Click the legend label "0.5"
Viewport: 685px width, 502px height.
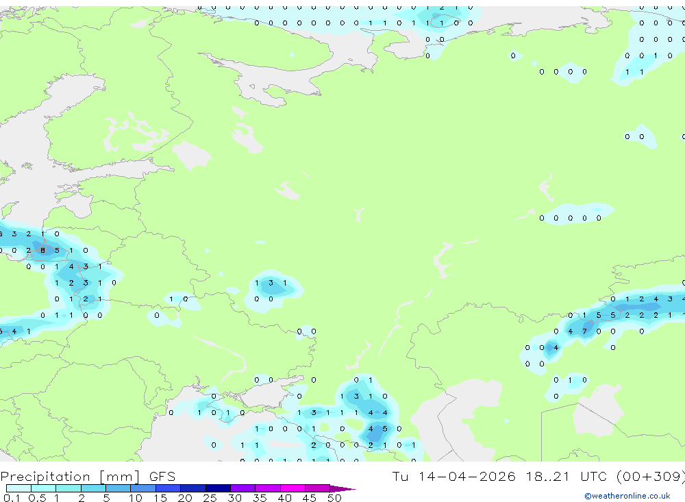pyautogui.click(x=37, y=498)
